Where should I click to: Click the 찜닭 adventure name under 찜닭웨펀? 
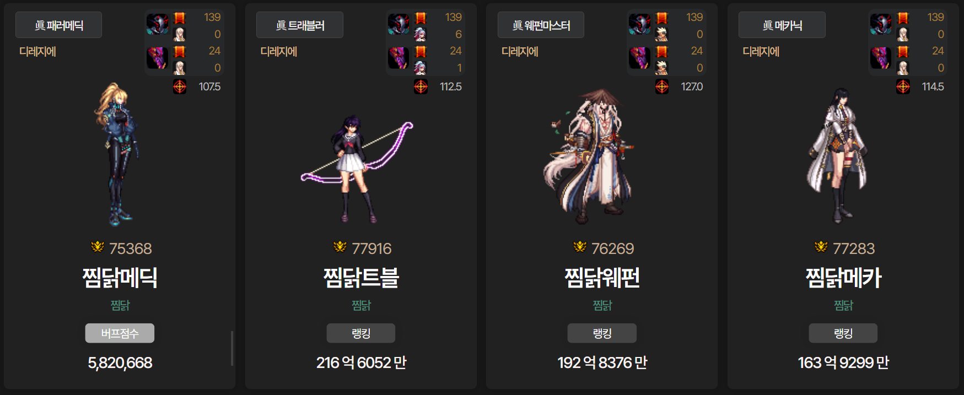[x=602, y=305]
